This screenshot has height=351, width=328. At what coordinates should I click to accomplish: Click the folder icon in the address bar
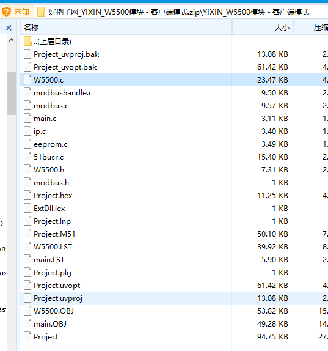tap(41, 12)
